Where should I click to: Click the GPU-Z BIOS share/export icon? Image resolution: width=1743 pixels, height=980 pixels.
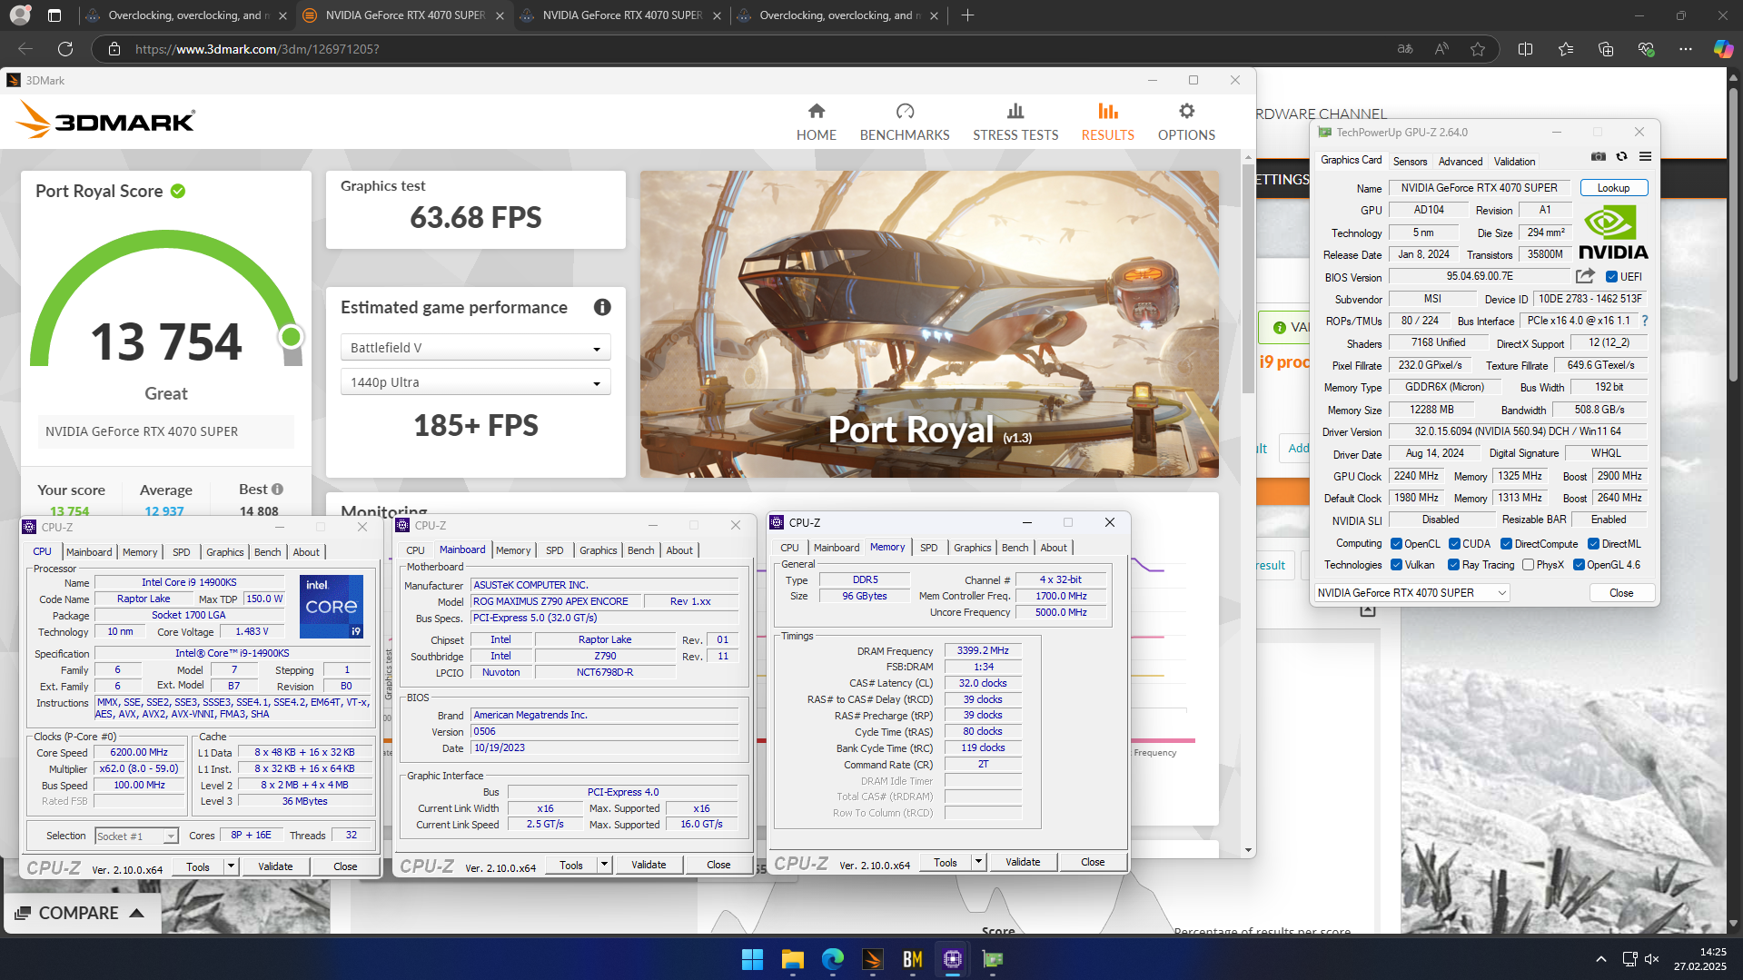pos(1586,276)
